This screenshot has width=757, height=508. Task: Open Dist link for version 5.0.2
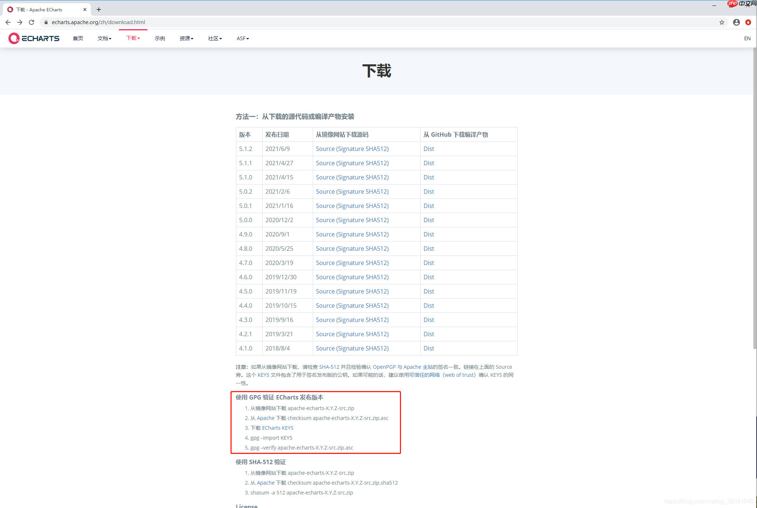click(x=429, y=192)
